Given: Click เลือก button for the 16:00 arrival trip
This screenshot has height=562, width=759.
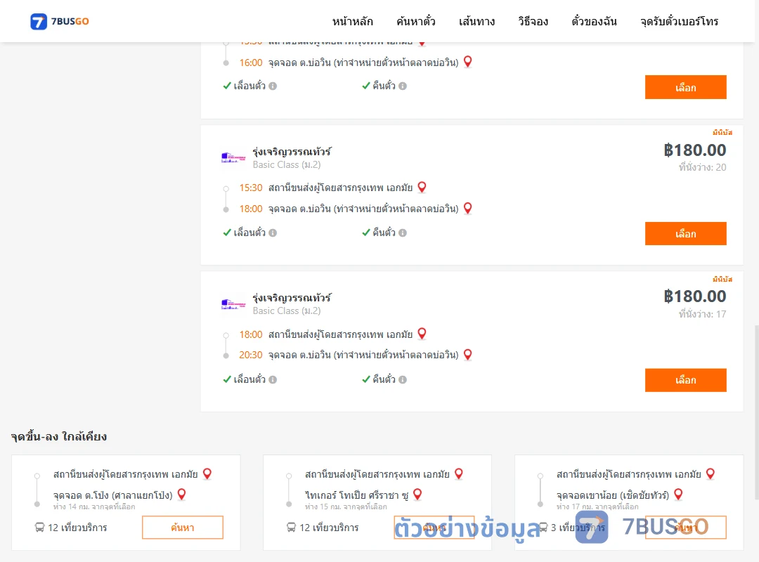Looking at the screenshot, I should (x=685, y=87).
